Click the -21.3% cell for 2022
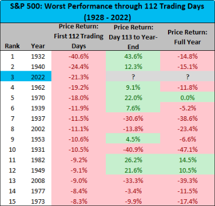215x206 pixels. pyautogui.click(x=79, y=77)
